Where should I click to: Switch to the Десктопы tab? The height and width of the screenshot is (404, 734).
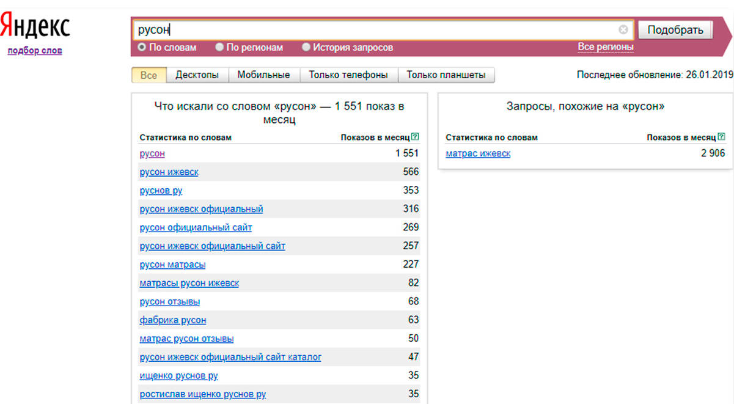click(x=197, y=75)
